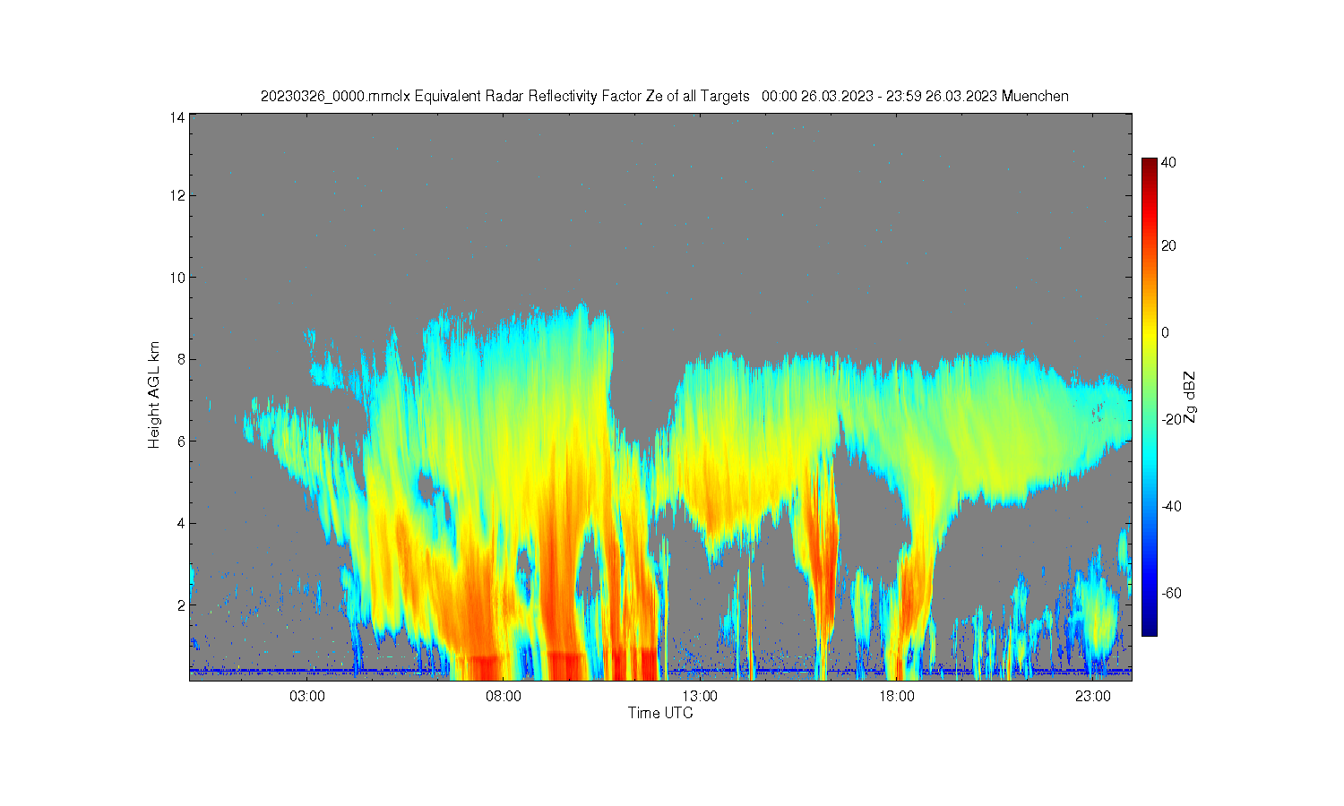
Task: Click the 'Time UTC' axis label
Action: pyautogui.click(x=660, y=713)
